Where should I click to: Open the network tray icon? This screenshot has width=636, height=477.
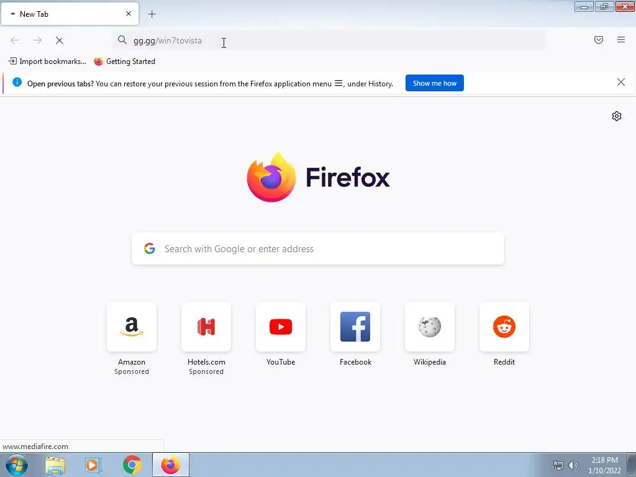[558, 465]
